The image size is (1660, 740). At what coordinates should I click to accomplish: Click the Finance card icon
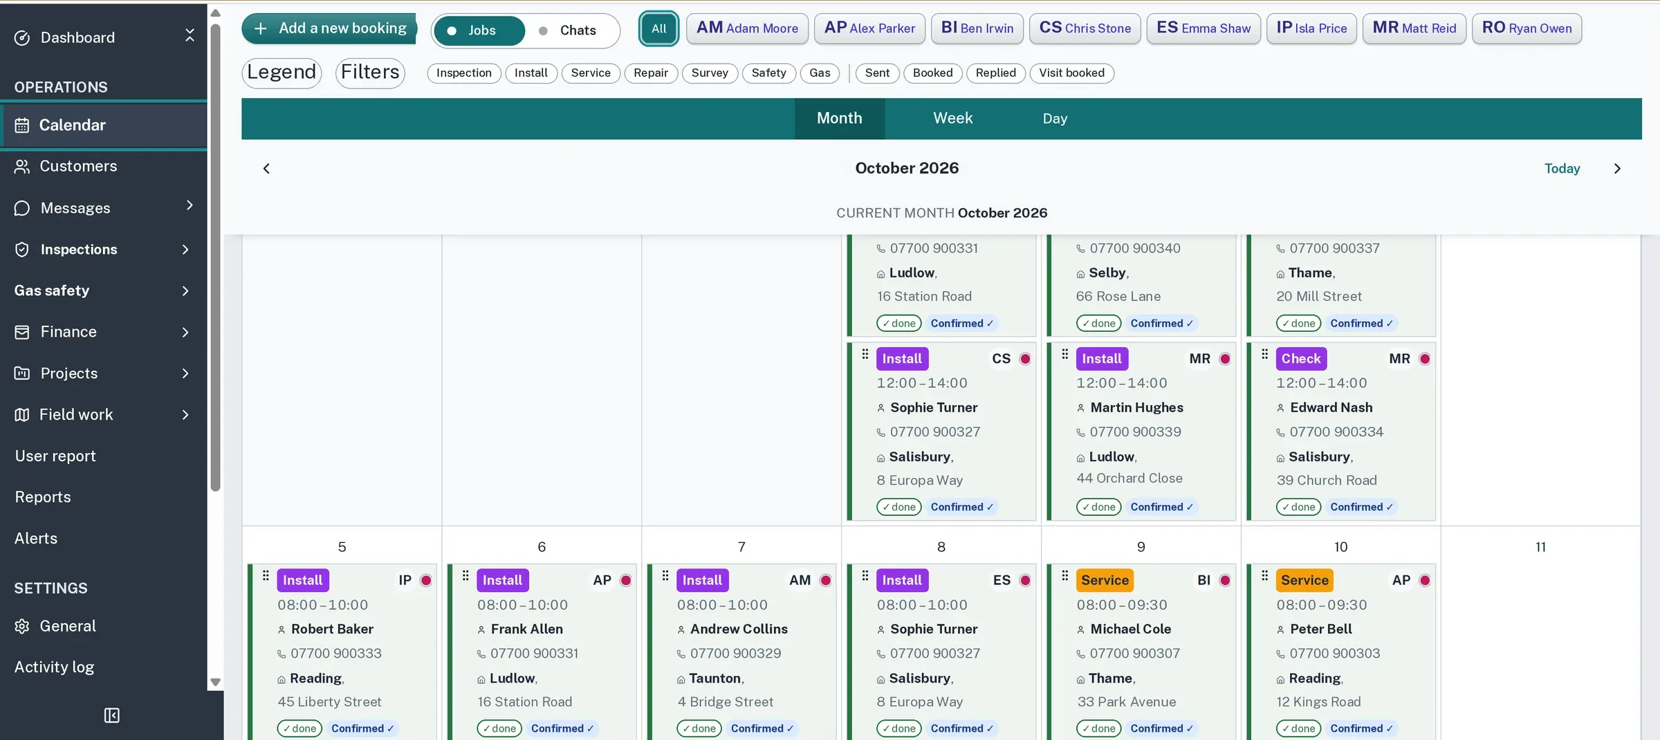(x=22, y=332)
